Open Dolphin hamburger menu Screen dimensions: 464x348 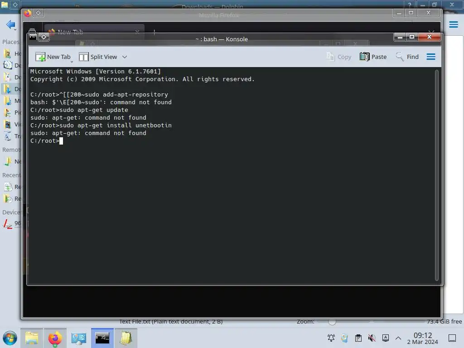click(453, 24)
